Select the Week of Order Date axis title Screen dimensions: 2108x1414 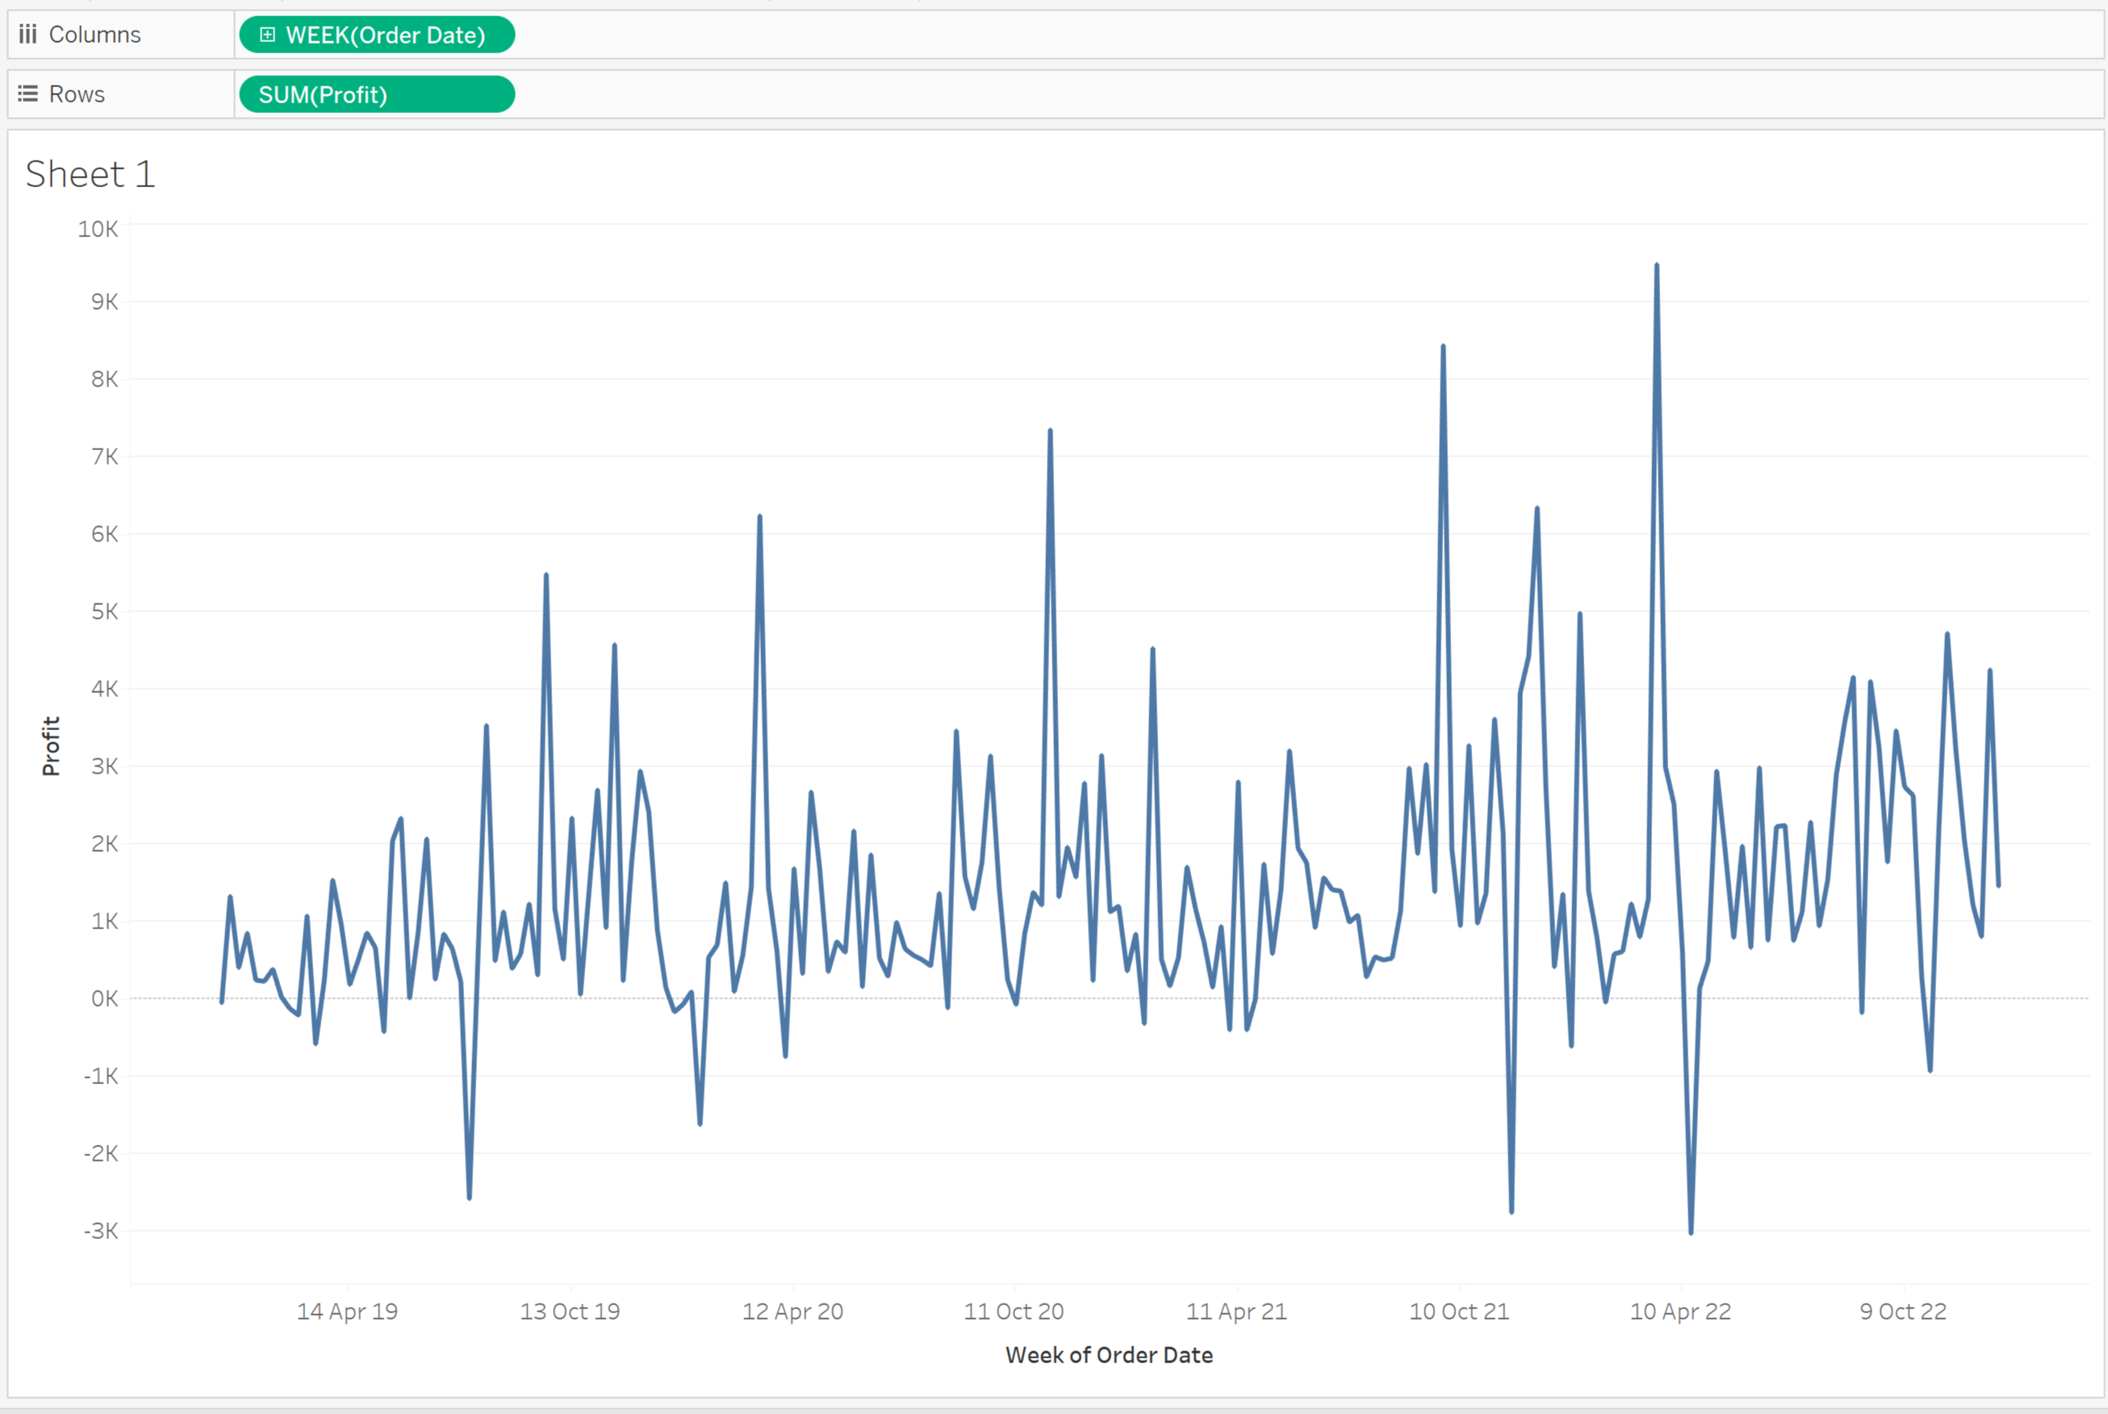(1109, 1354)
